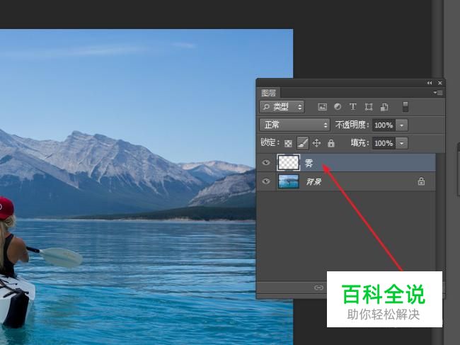
Task: Open the 类型 filter type dropdown
Action: (282, 107)
